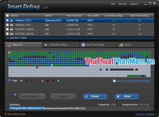The image size is (159, 117).
Task: Check the Windows 7 (E:) volume checkbox
Action: tap(7, 25)
